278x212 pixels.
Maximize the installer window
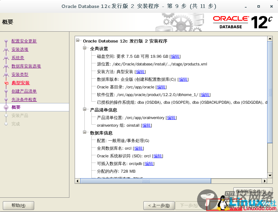coord(258,6)
